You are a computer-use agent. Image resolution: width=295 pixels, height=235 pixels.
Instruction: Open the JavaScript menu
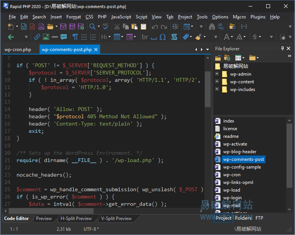click(x=121, y=17)
